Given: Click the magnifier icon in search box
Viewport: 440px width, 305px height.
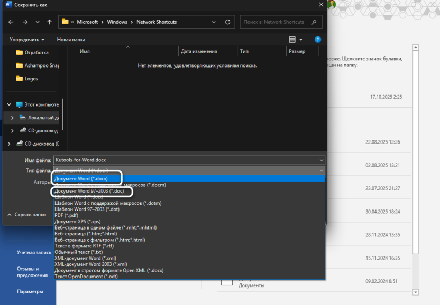Looking at the screenshot, I should click(x=314, y=22).
